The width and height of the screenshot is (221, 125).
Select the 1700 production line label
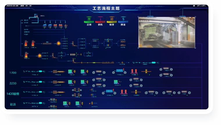pyautogui.click(x=13, y=73)
